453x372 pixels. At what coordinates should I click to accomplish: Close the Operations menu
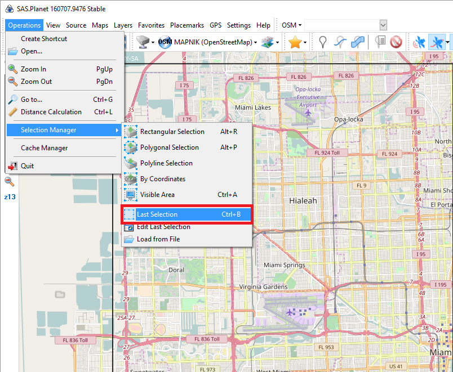tap(24, 25)
